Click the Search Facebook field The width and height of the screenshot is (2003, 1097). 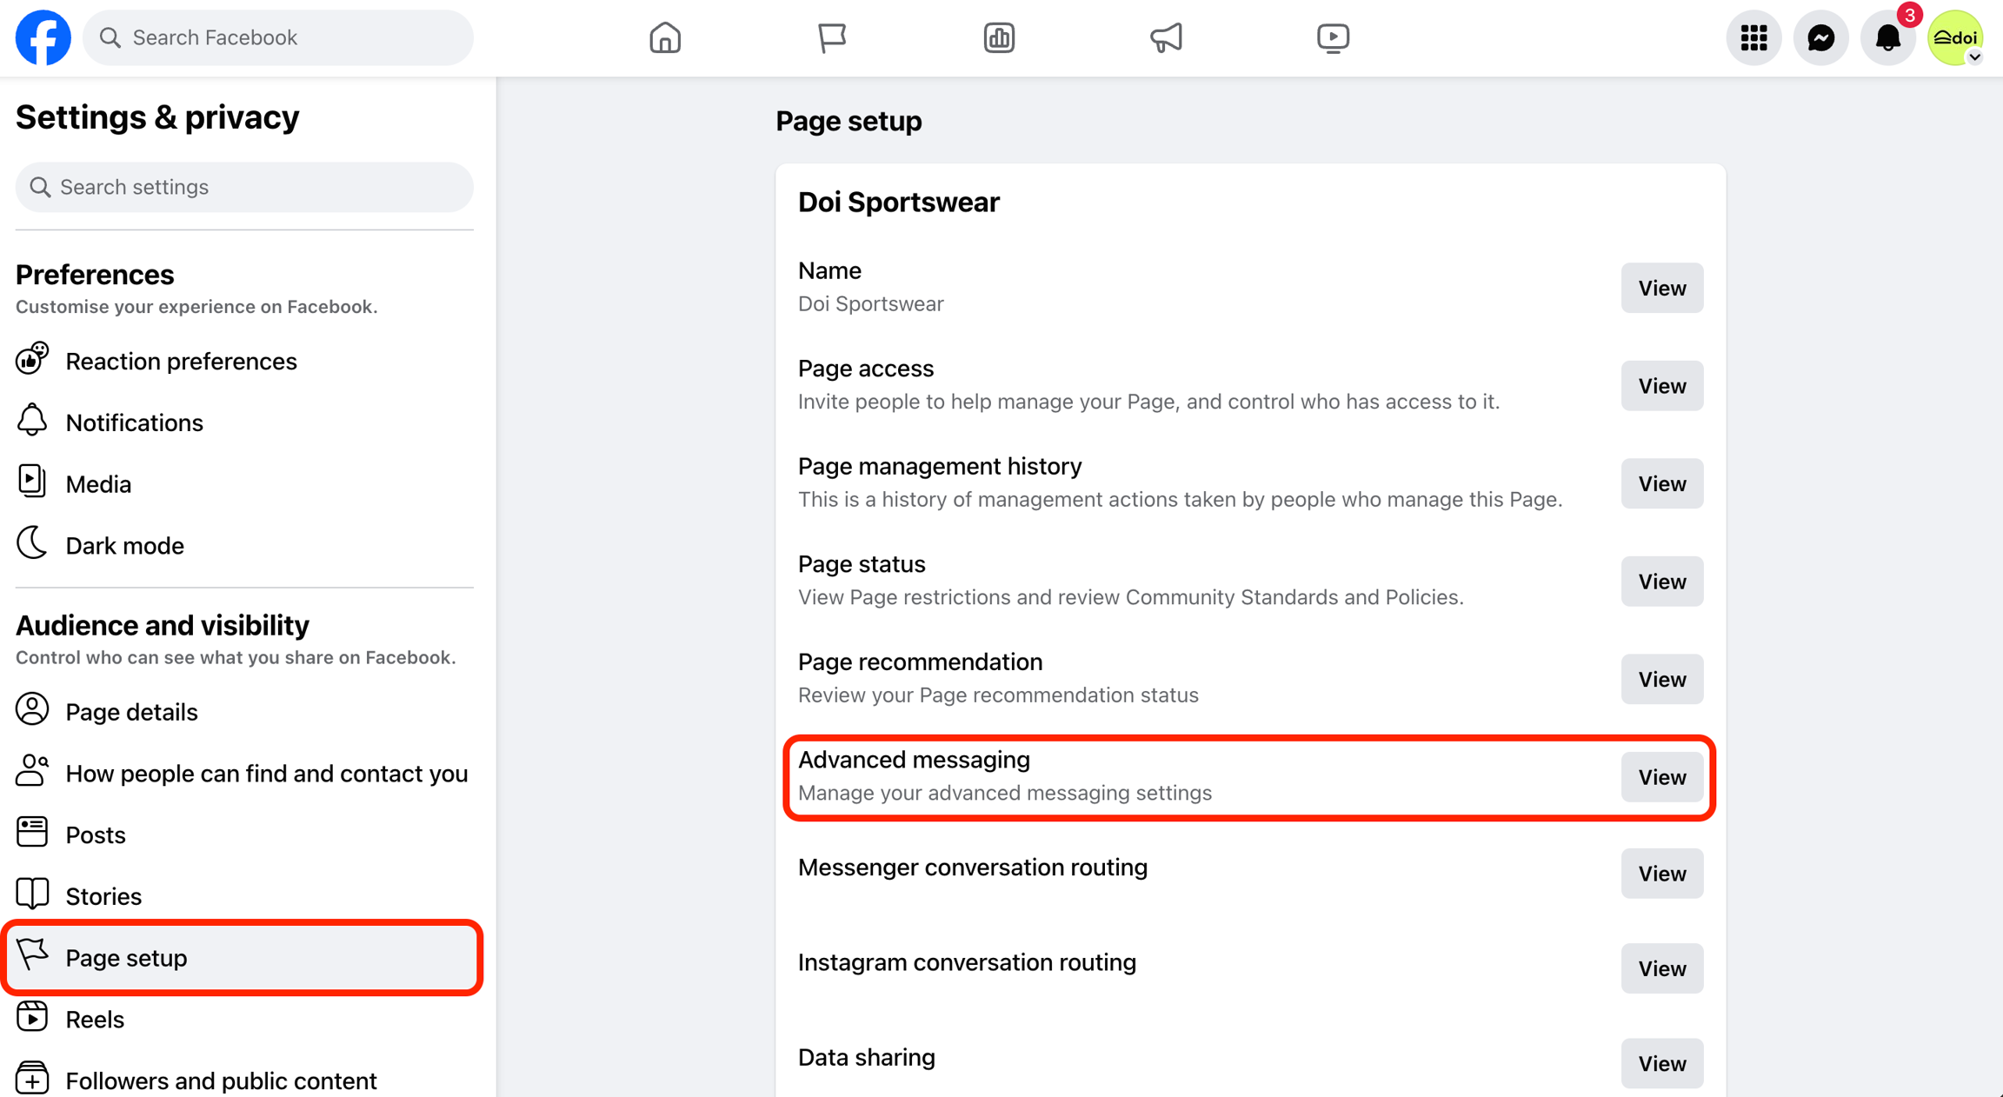(x=278, y=37)
